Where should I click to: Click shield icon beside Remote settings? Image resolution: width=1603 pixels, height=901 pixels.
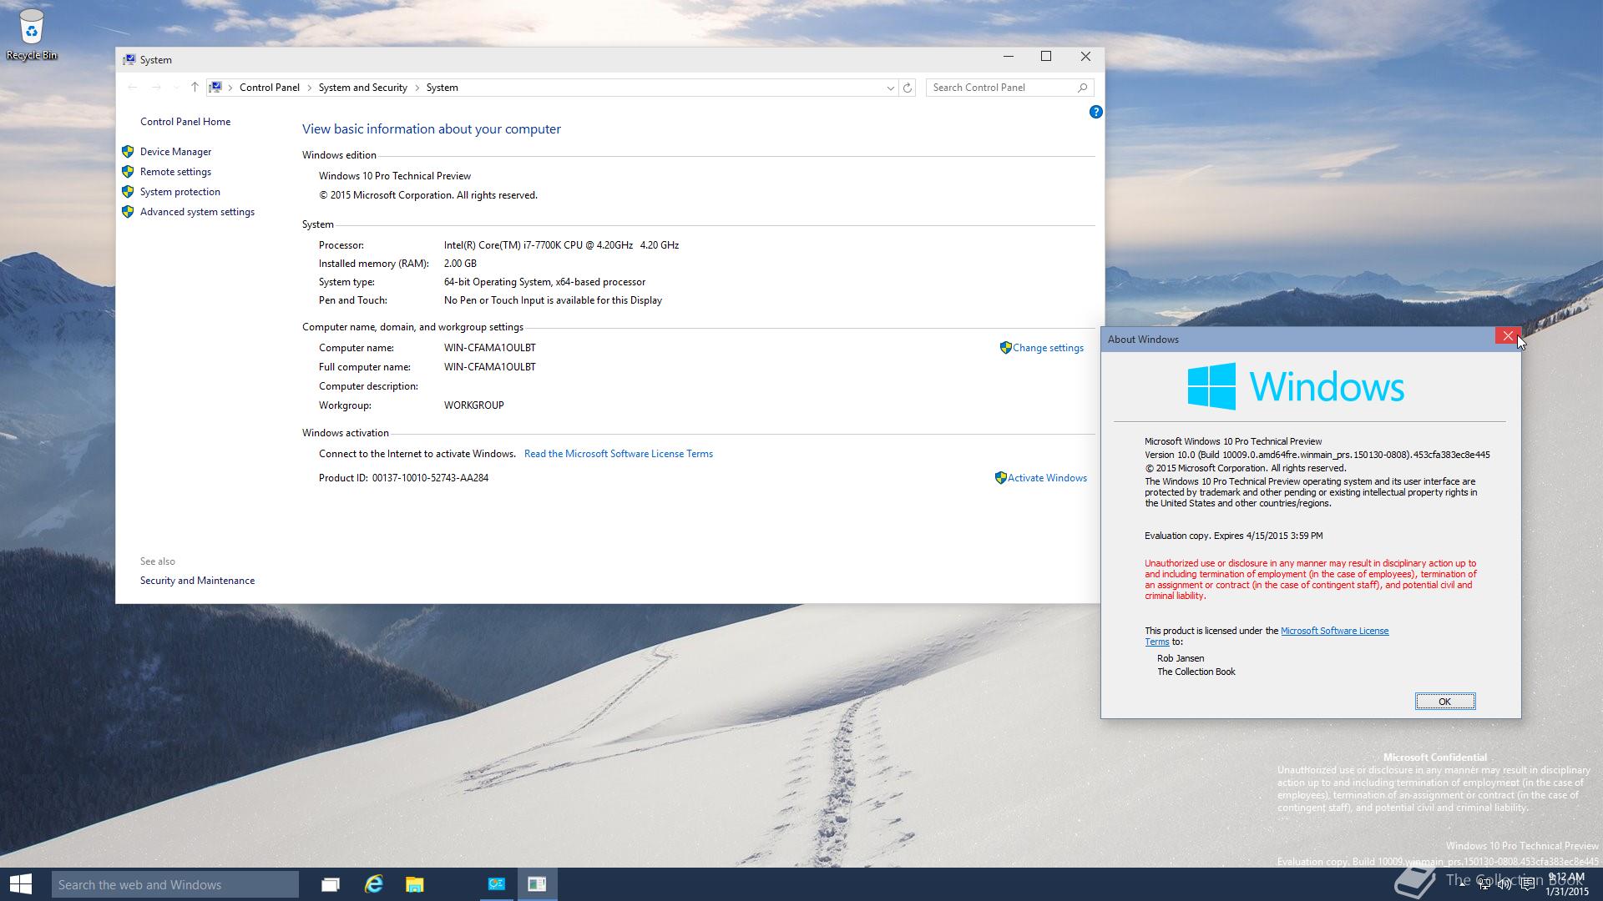[x=128, y=172]
